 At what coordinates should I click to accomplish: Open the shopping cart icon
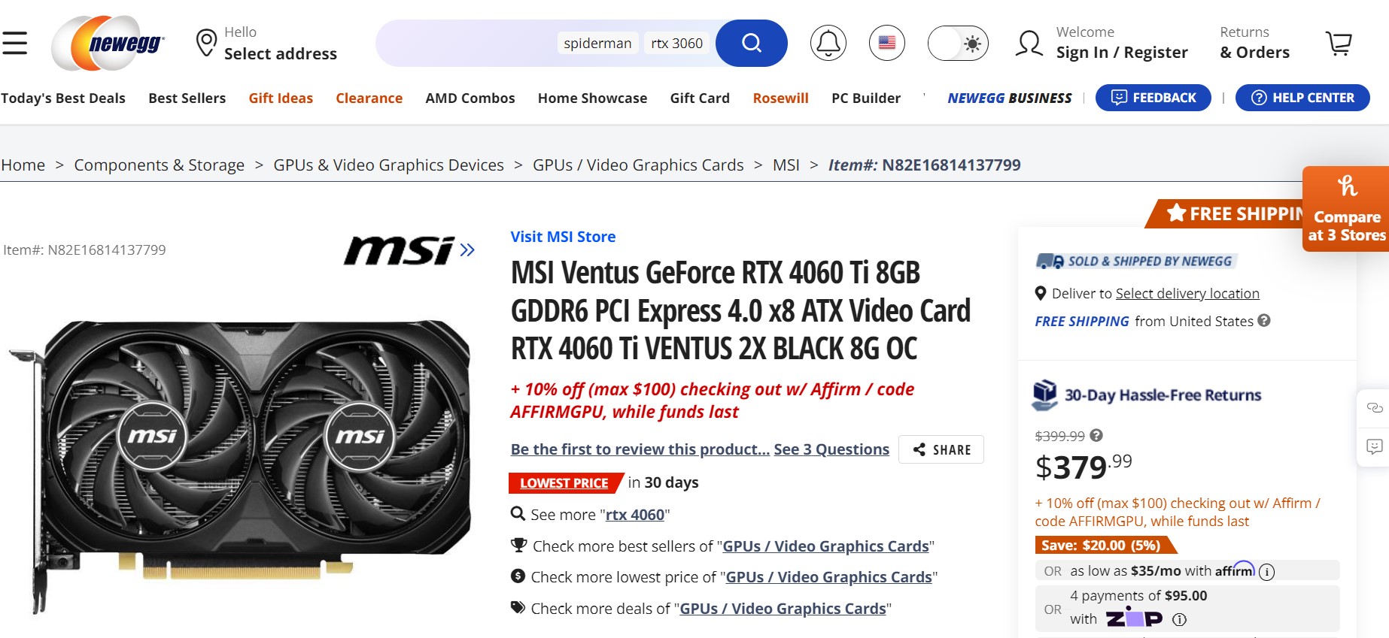(1339, 43)
